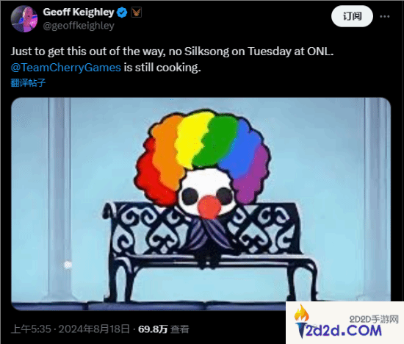
Task: Open the @TeamCherryGames mention link
Action: 66,68
